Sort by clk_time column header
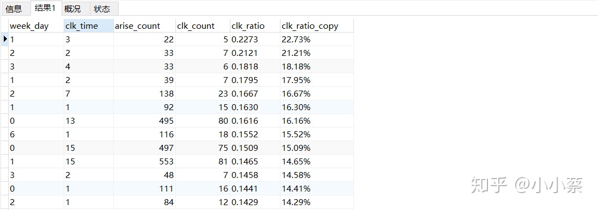 click(x=88, y=26)
